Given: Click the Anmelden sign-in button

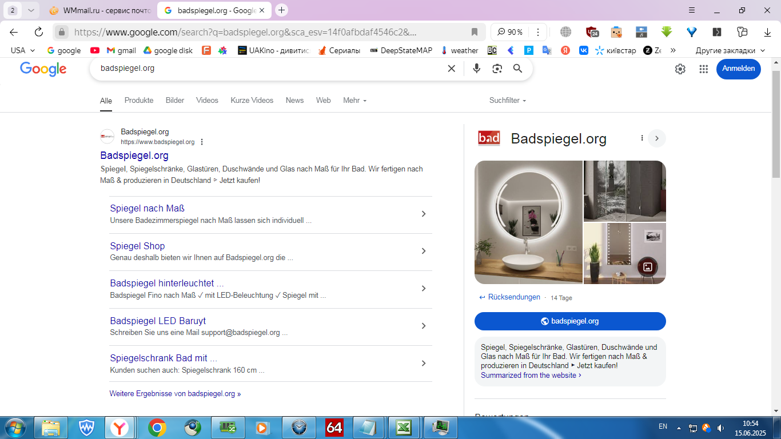Looking at the screenshot, I should point(738,69).
